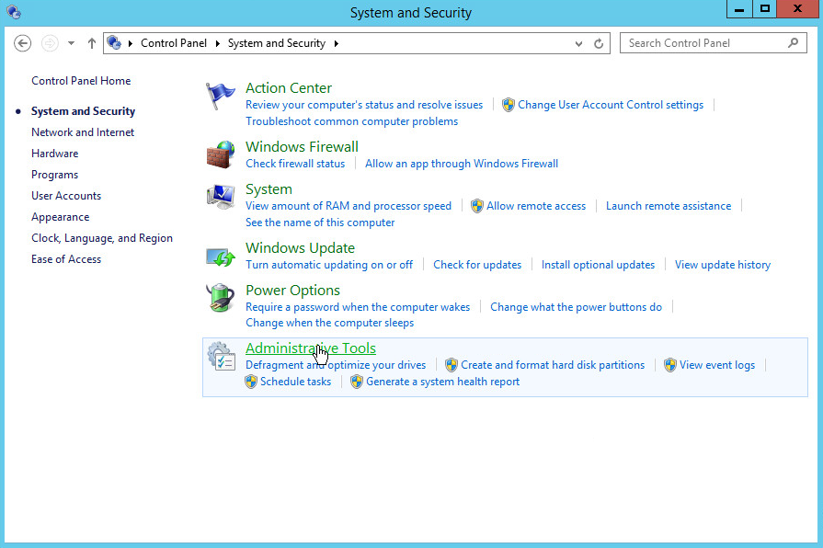Click the Action Center flag icon
The height and width of the screenshot is (548, 823).
[x=221, y=96]
